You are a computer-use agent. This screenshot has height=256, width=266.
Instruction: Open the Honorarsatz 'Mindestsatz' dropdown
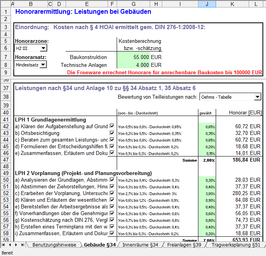point(43,64)
